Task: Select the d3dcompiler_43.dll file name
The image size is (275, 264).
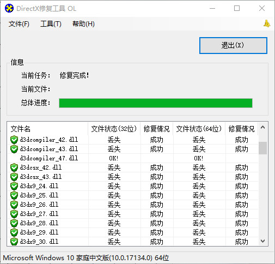Action: [x=49, y=149]
